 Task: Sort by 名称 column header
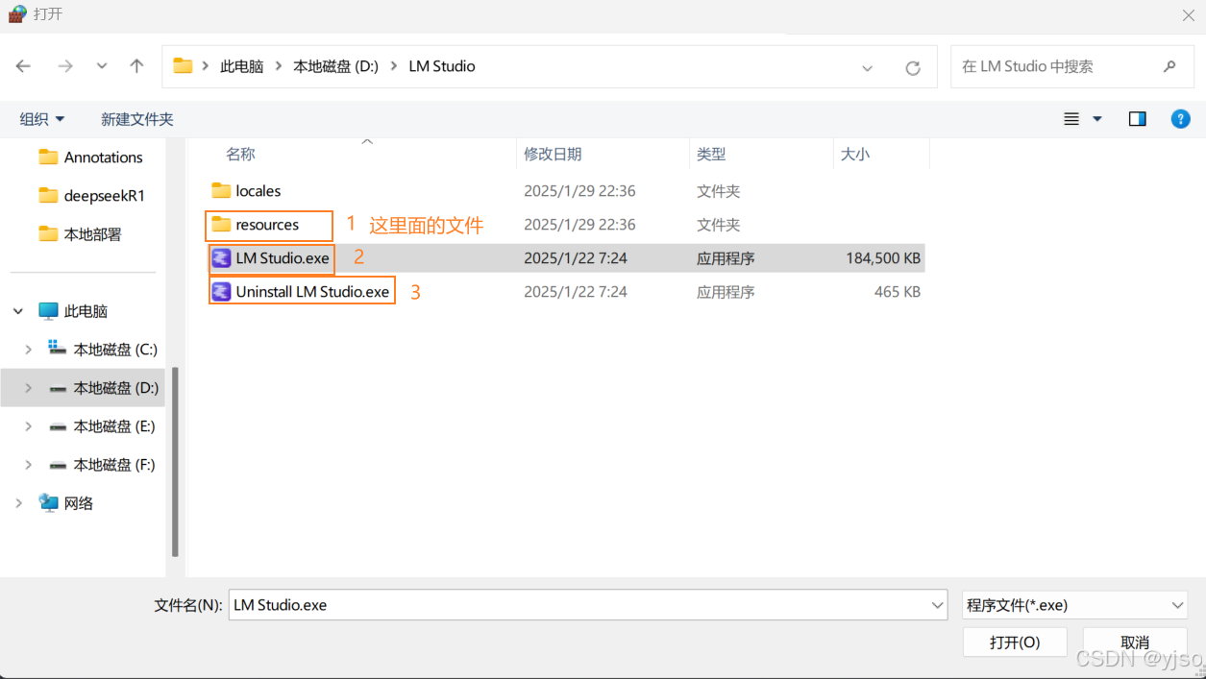click(x=240, y=154)
